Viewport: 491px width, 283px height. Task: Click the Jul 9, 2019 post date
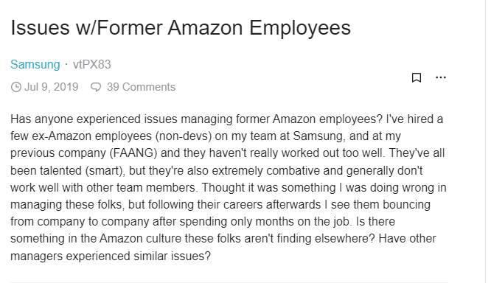52,87
